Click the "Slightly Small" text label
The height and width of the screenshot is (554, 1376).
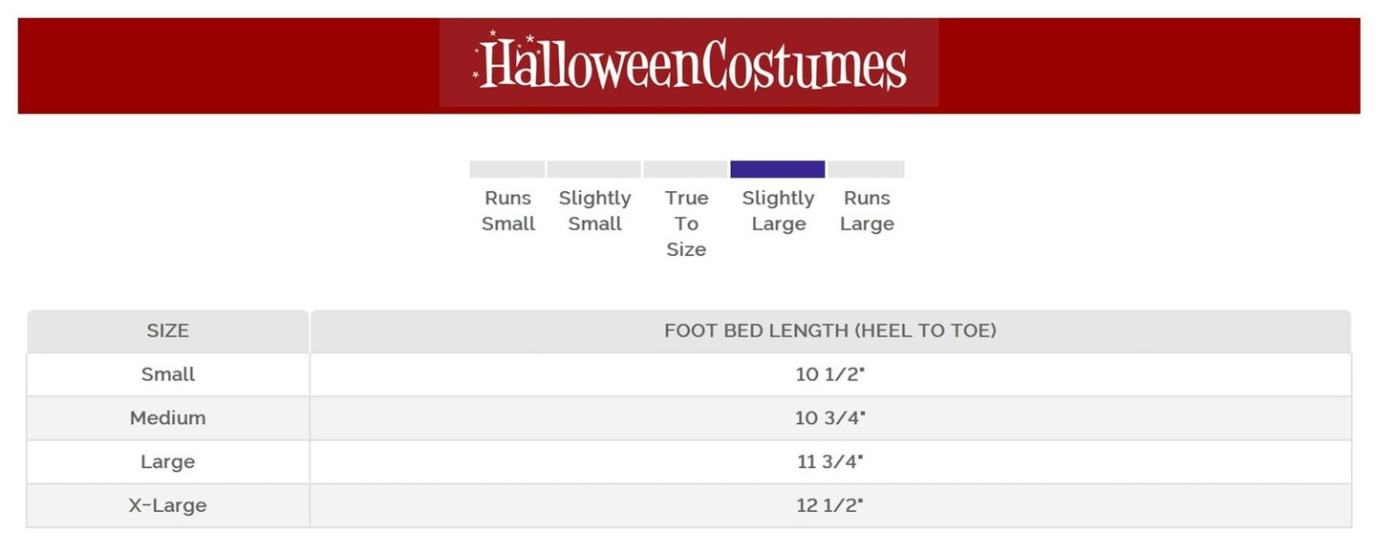point(594,211)
